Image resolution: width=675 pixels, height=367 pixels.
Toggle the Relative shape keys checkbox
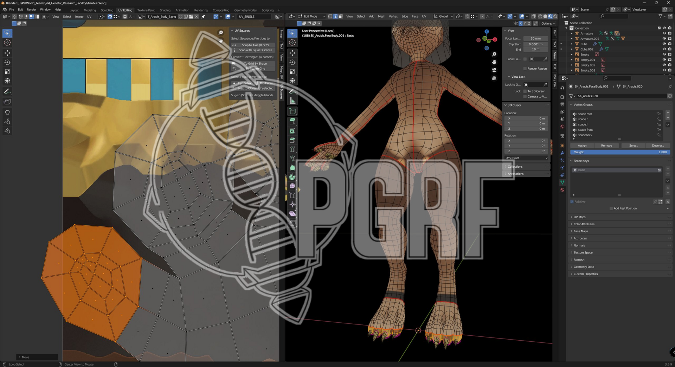click(572, 202)
